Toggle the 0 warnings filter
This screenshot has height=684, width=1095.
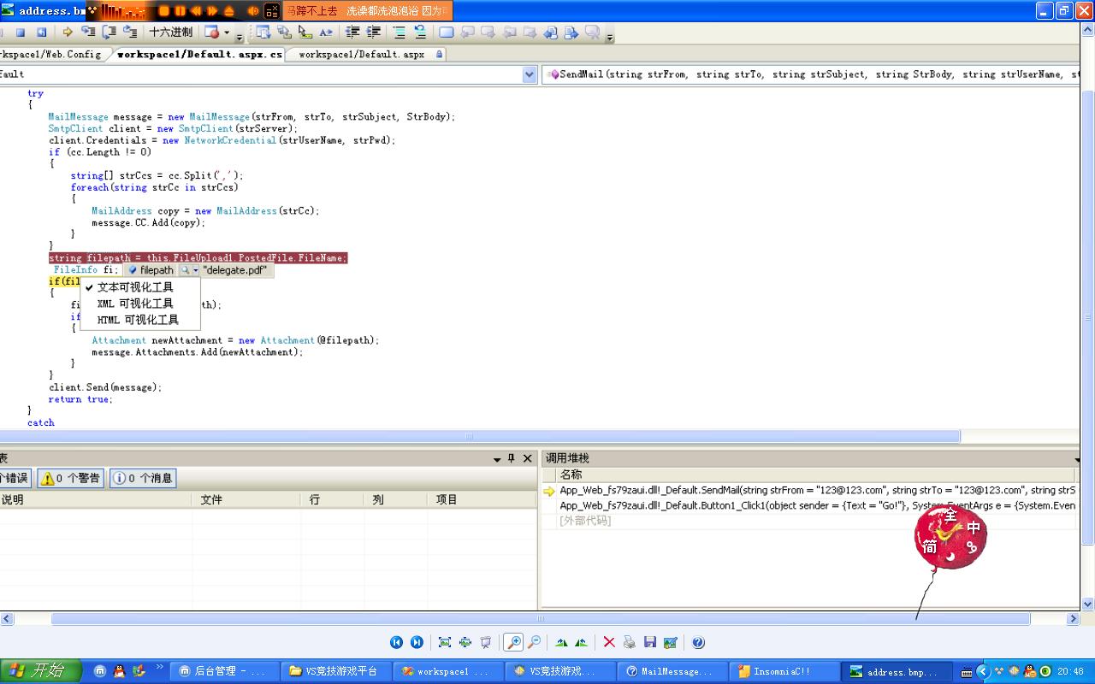(x=71, y=478)
